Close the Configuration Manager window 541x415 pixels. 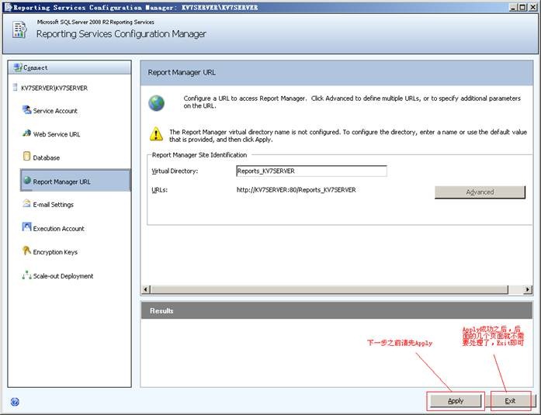[532, 7]
